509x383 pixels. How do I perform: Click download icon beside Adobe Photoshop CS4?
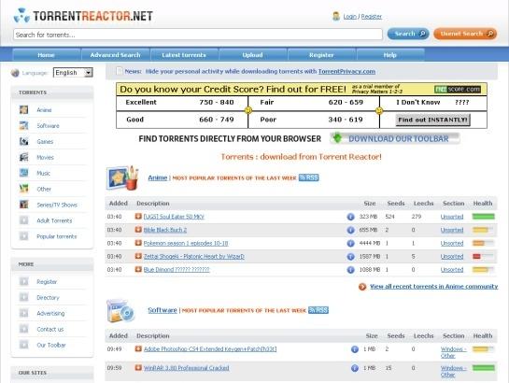click(138, 348)
